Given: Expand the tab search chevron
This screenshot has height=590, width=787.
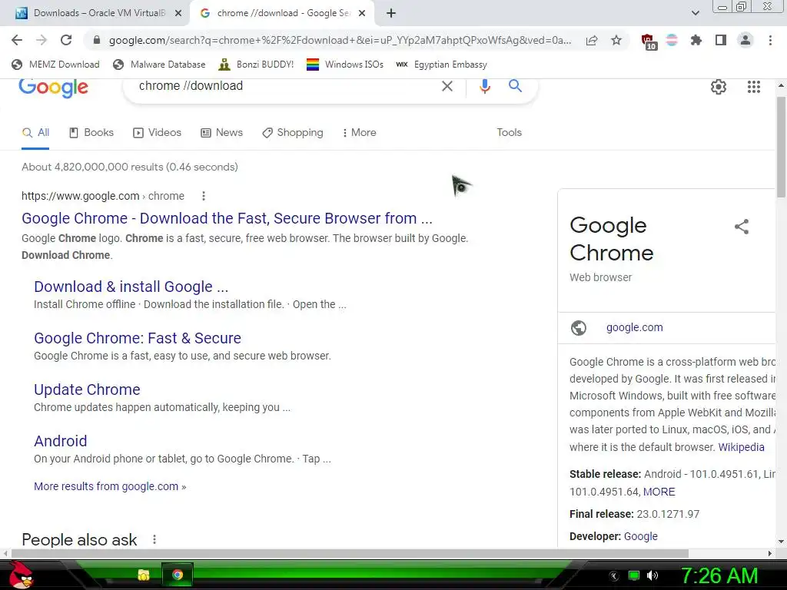Looking at the screenshot, I should click(x=695, y=13).
